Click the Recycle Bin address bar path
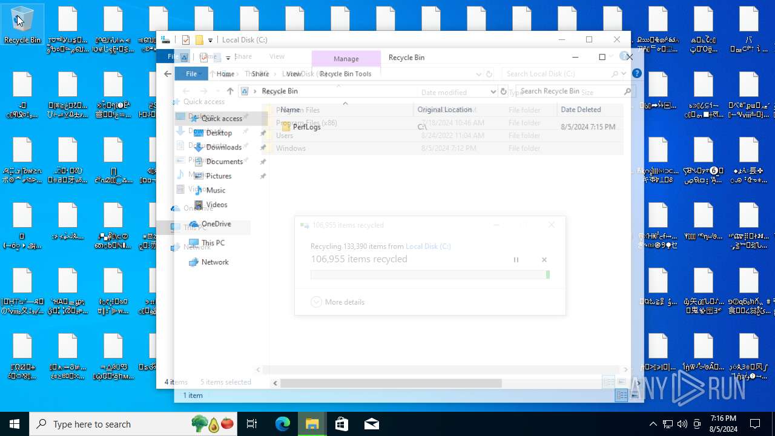This screenshot has height=436, width=775. tap(280, 91)
